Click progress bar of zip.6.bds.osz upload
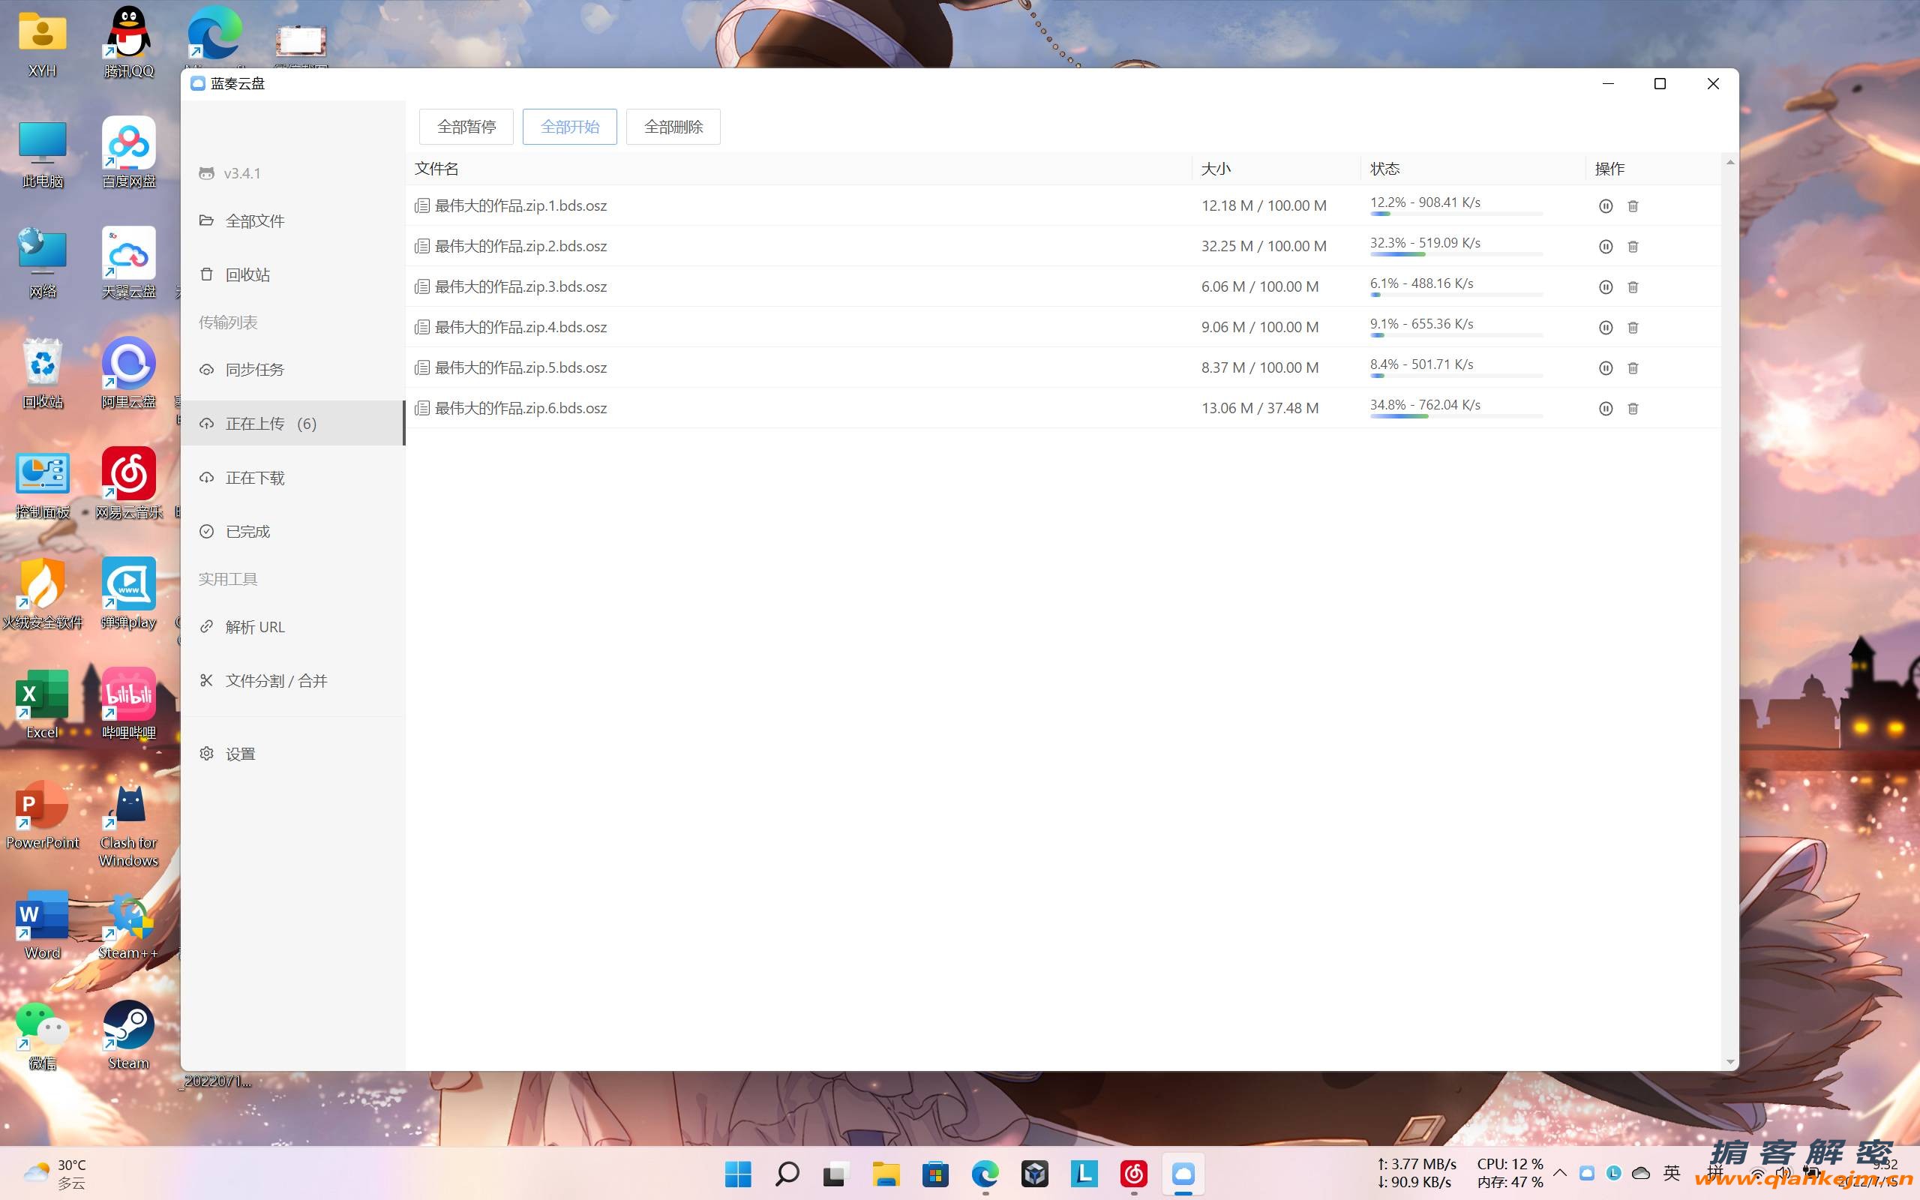This screenshot has width=1920, height=1200. (1456, 415)
